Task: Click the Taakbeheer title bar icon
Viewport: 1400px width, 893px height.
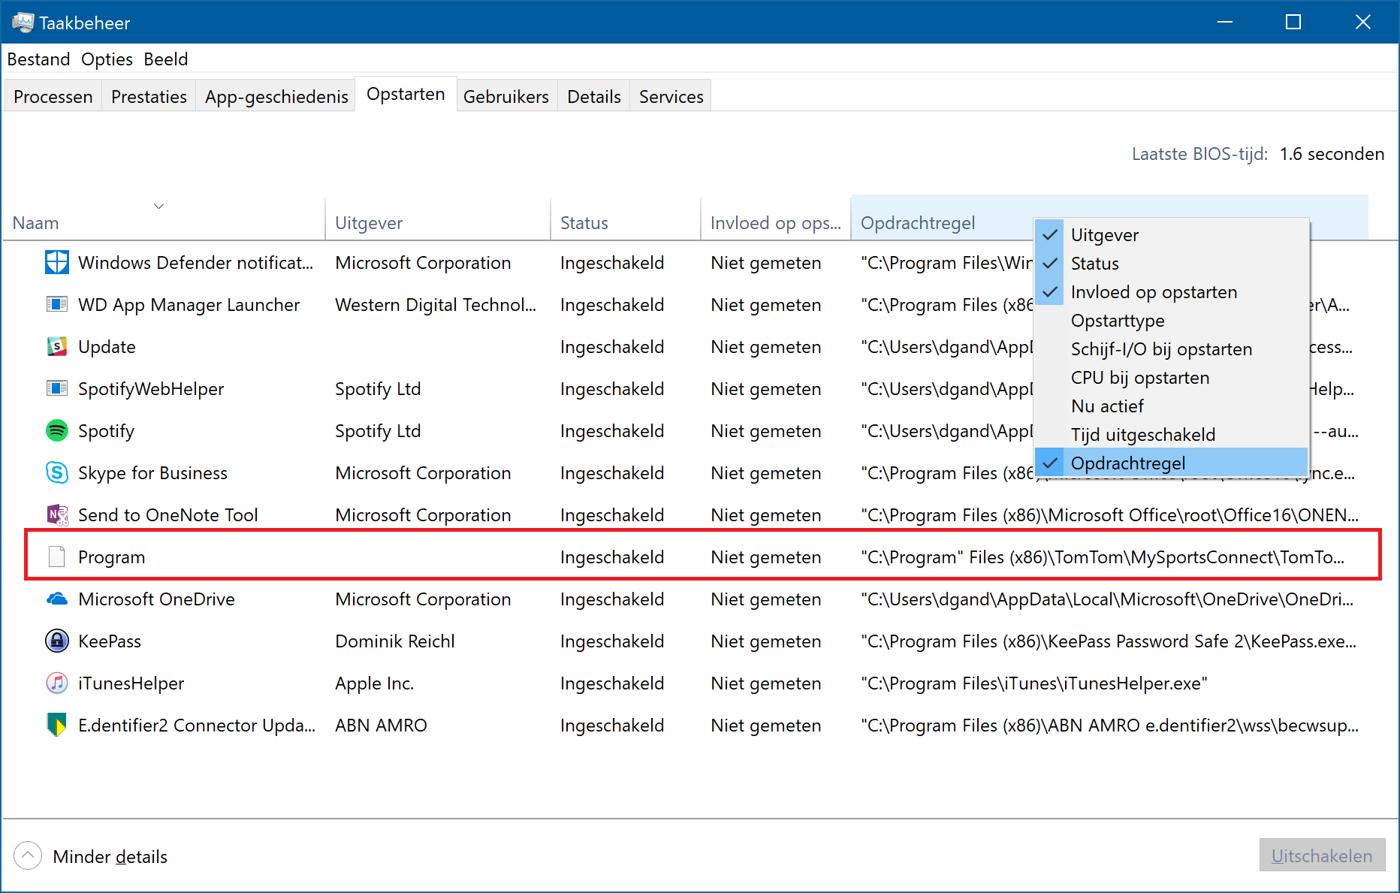Action: coord(23,23)
